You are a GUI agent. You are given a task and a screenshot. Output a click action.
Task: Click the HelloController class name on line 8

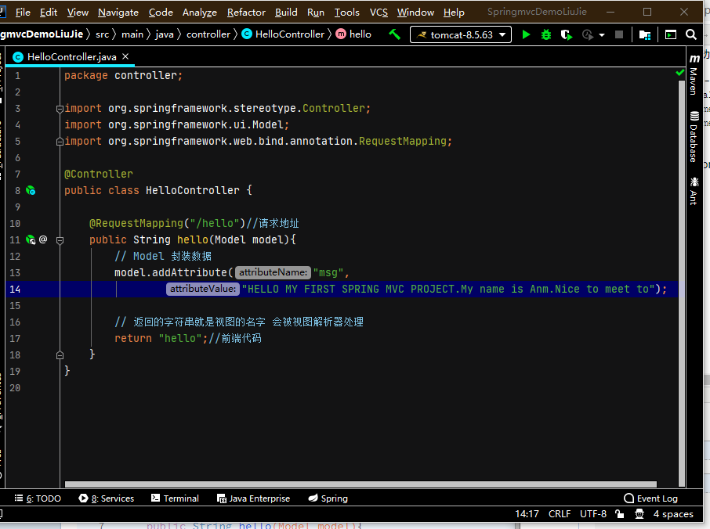tap(193, 190)
